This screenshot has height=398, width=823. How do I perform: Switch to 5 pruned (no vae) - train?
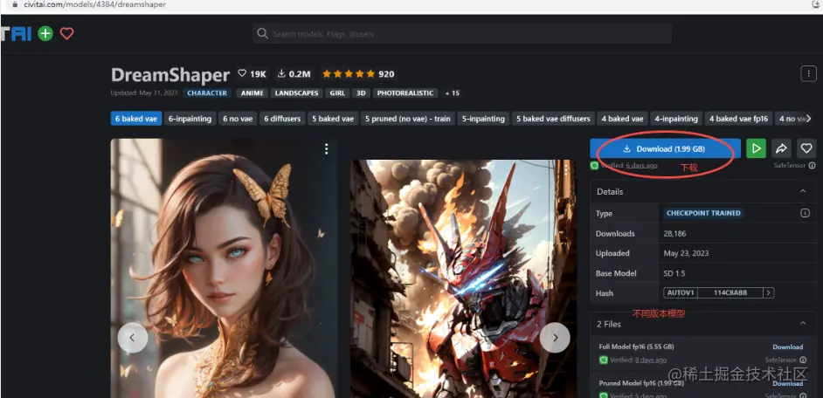pos(408,119)
